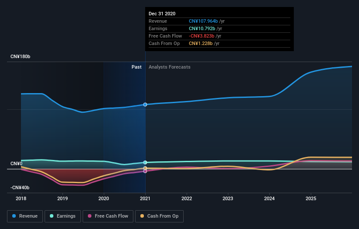Click the Earnings row label in tooltip
The height and width of the screenshot is (229, 359).
click(x=158, y=28)
